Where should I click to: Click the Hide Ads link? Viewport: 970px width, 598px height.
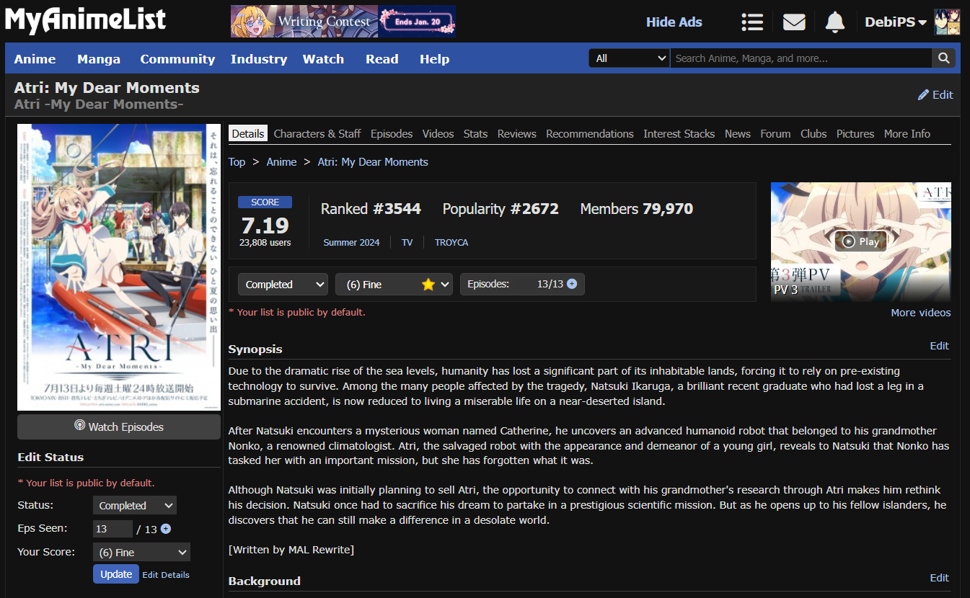(x=674, y=22)
